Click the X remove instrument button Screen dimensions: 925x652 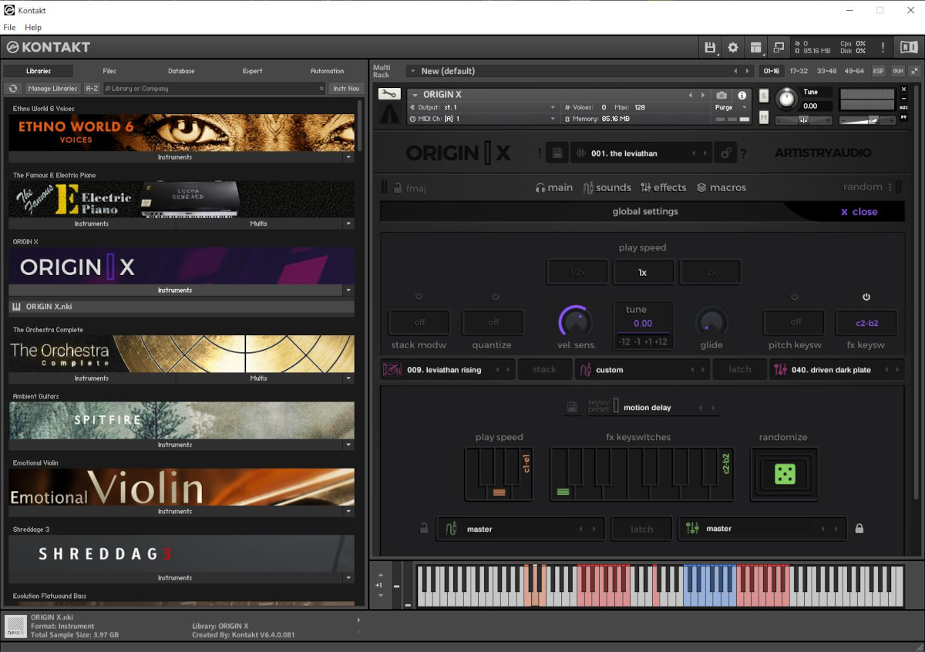point(904,89)
